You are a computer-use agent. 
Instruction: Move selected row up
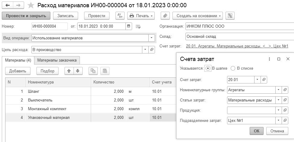pos(69,71)
